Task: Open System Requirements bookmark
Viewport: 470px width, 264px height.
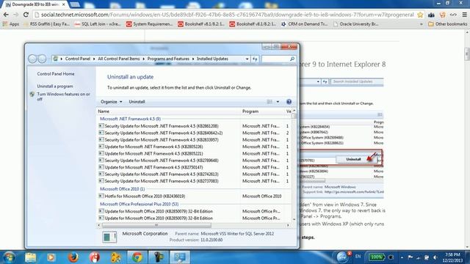Action: coord(150,24)
